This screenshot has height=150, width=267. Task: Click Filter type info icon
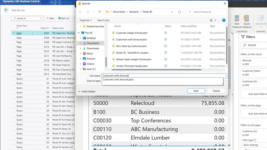pyautogui.click(x=255, y=140)
